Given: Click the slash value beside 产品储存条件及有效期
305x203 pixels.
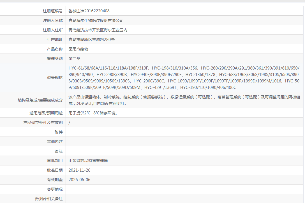Looking at the screenshot, I should point(70,123).
